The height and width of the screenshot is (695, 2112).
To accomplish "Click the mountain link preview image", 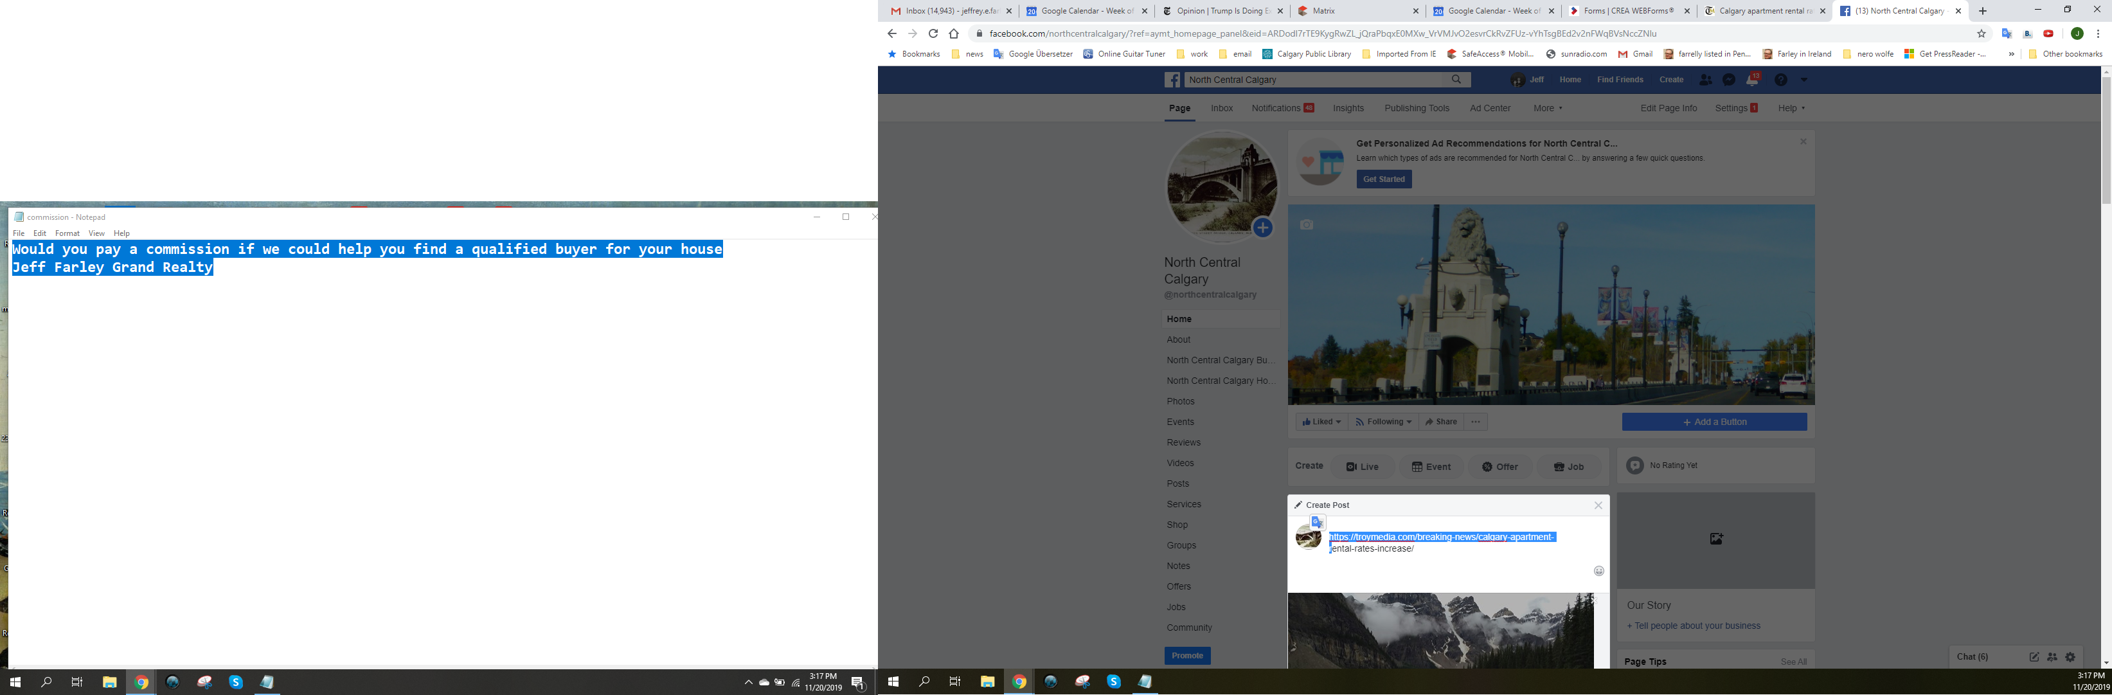I will pos(1440,630).
